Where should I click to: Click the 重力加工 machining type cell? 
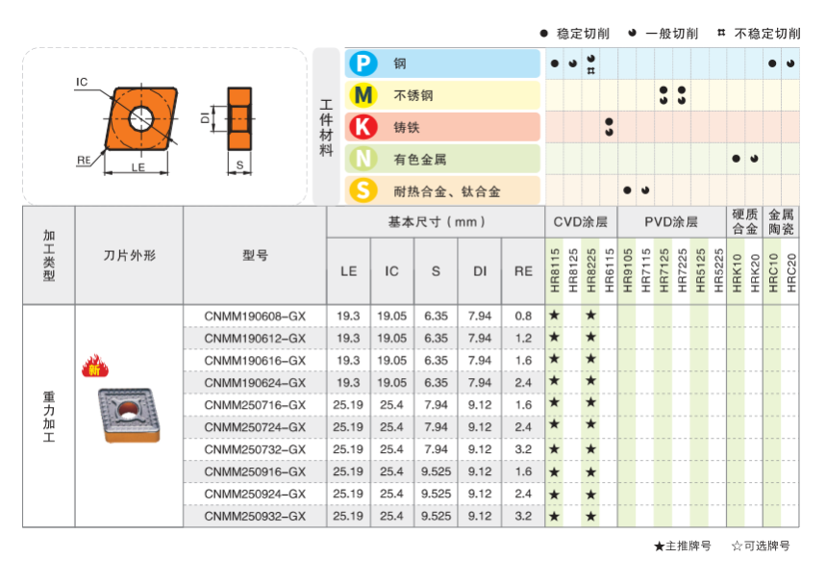(49, 417)
